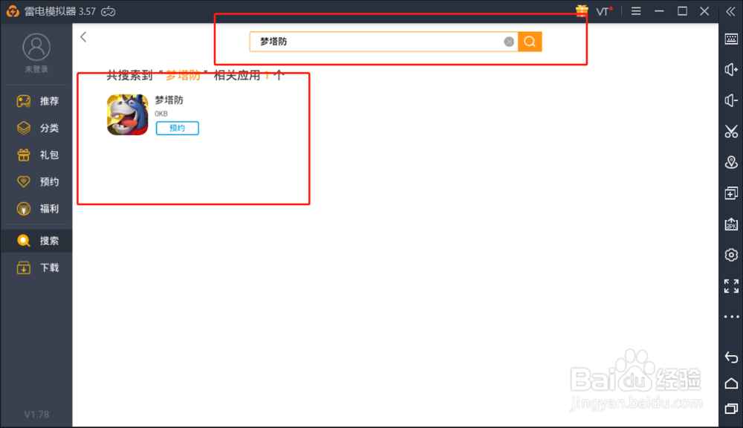Image resolution: width=743 pixels, height=428 pixels.
Task: Open the multi-instance add window tool
Action: (x=731, y=193)
